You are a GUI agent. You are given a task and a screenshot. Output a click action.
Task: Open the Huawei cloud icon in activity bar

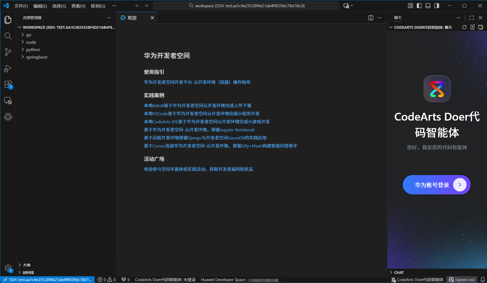click(x=8, y=117)
